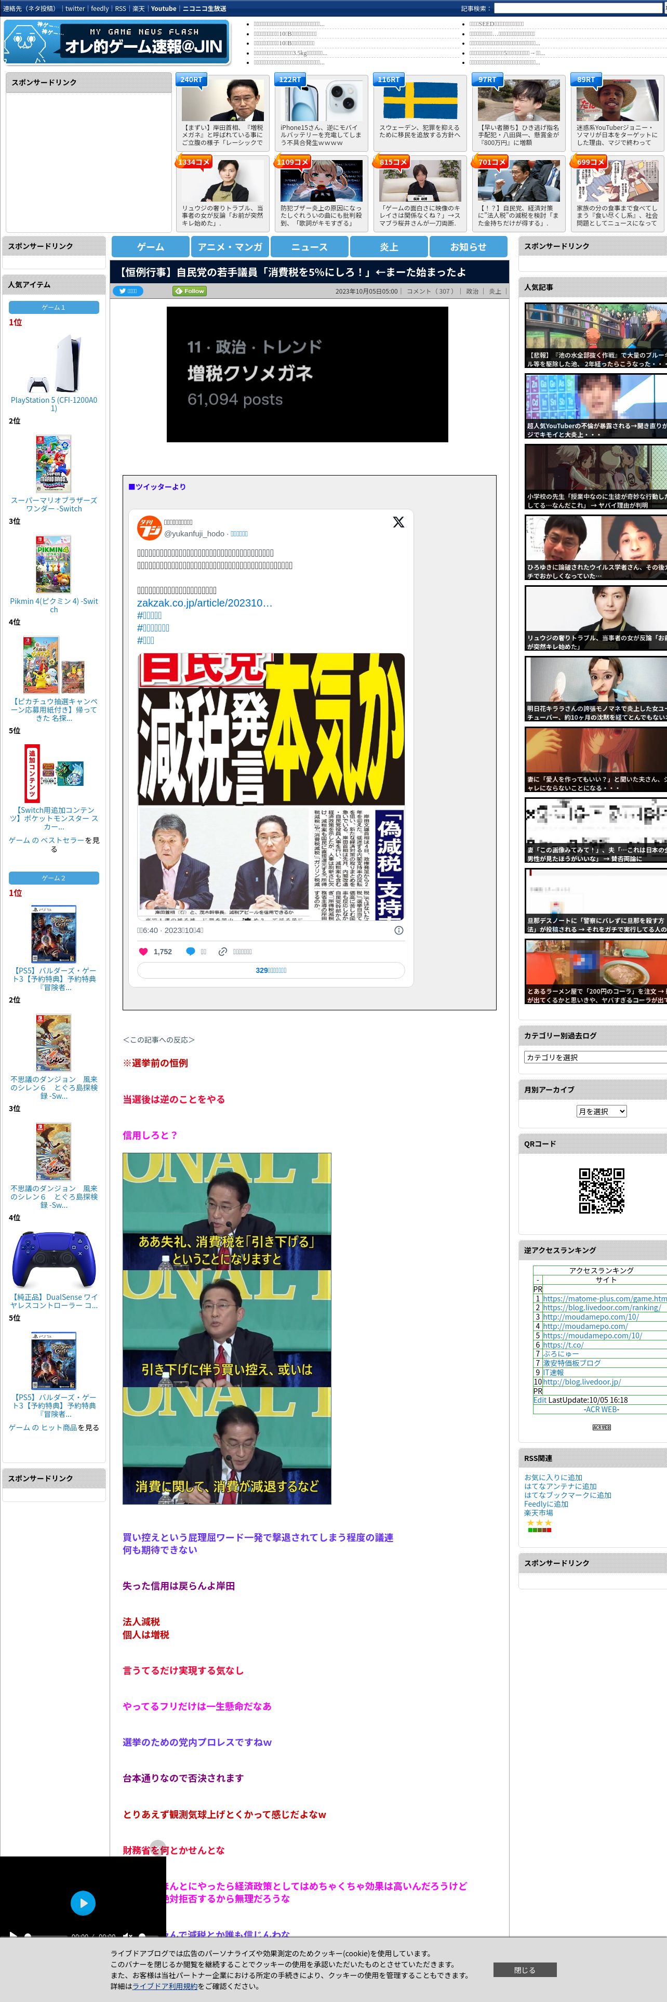Click the 政治 category link under the title
This screenshot has width=667, height=2002.
click(472, 292)
